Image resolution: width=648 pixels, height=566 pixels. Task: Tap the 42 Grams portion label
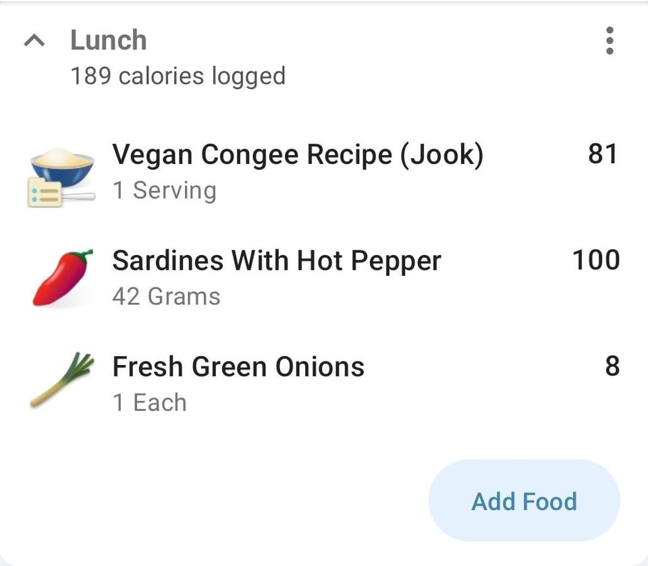tap(166, 296)
